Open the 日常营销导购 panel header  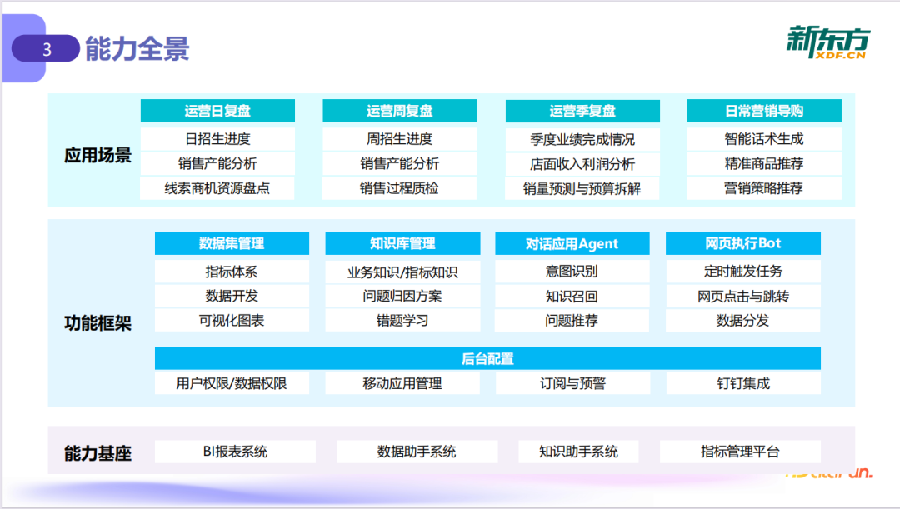coord(764,110)
